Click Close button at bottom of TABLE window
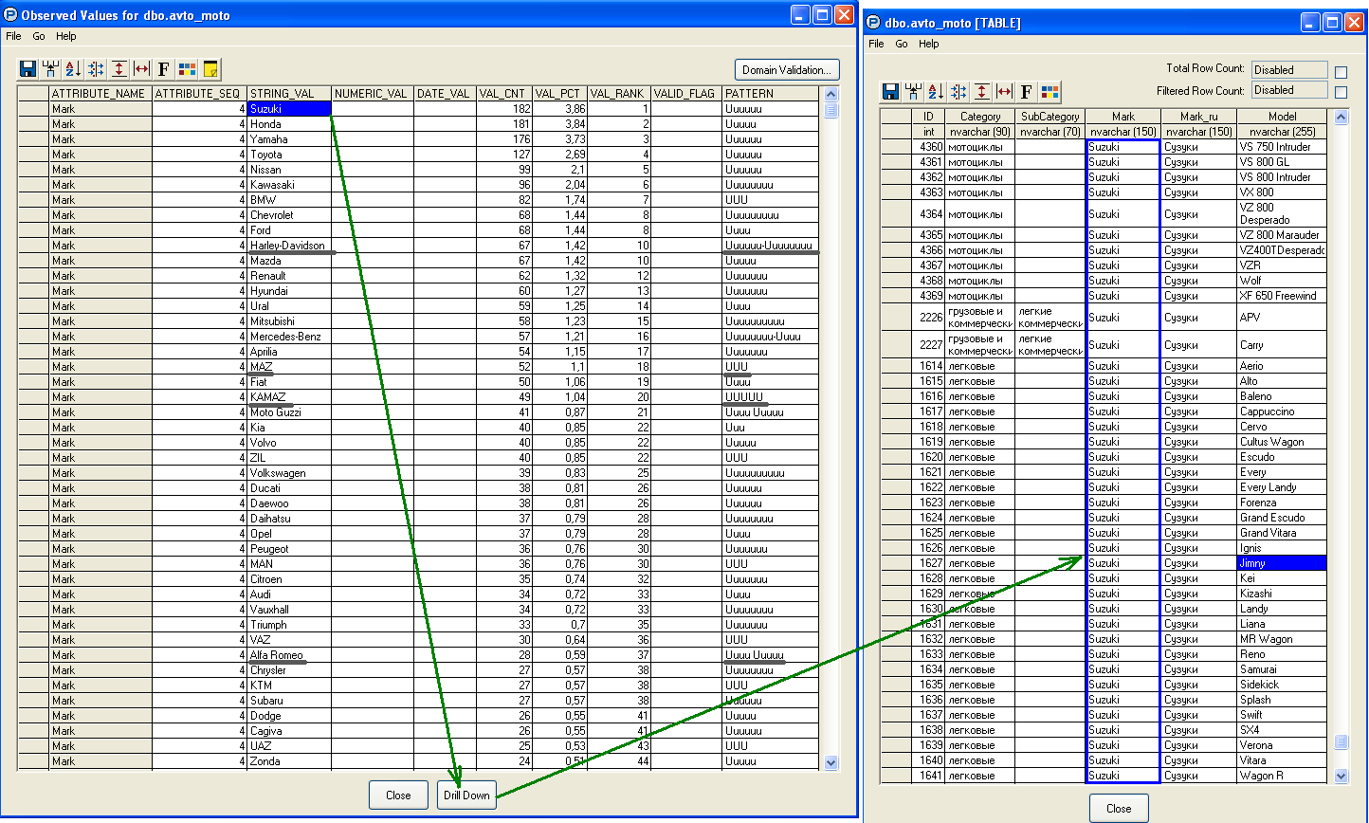Screen dimensions: 1369x823 point(1119,809)
